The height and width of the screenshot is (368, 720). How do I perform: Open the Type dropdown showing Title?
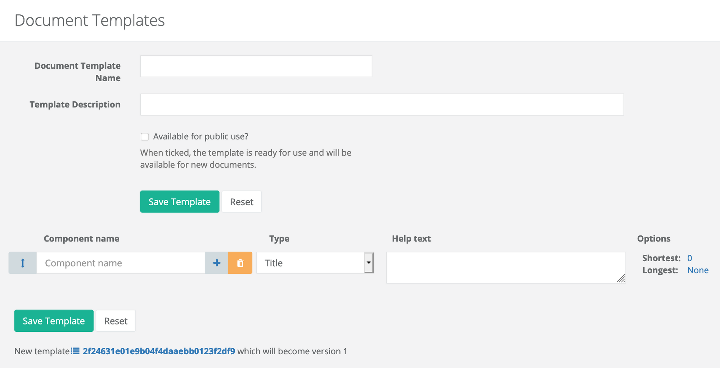click(315, 263)
